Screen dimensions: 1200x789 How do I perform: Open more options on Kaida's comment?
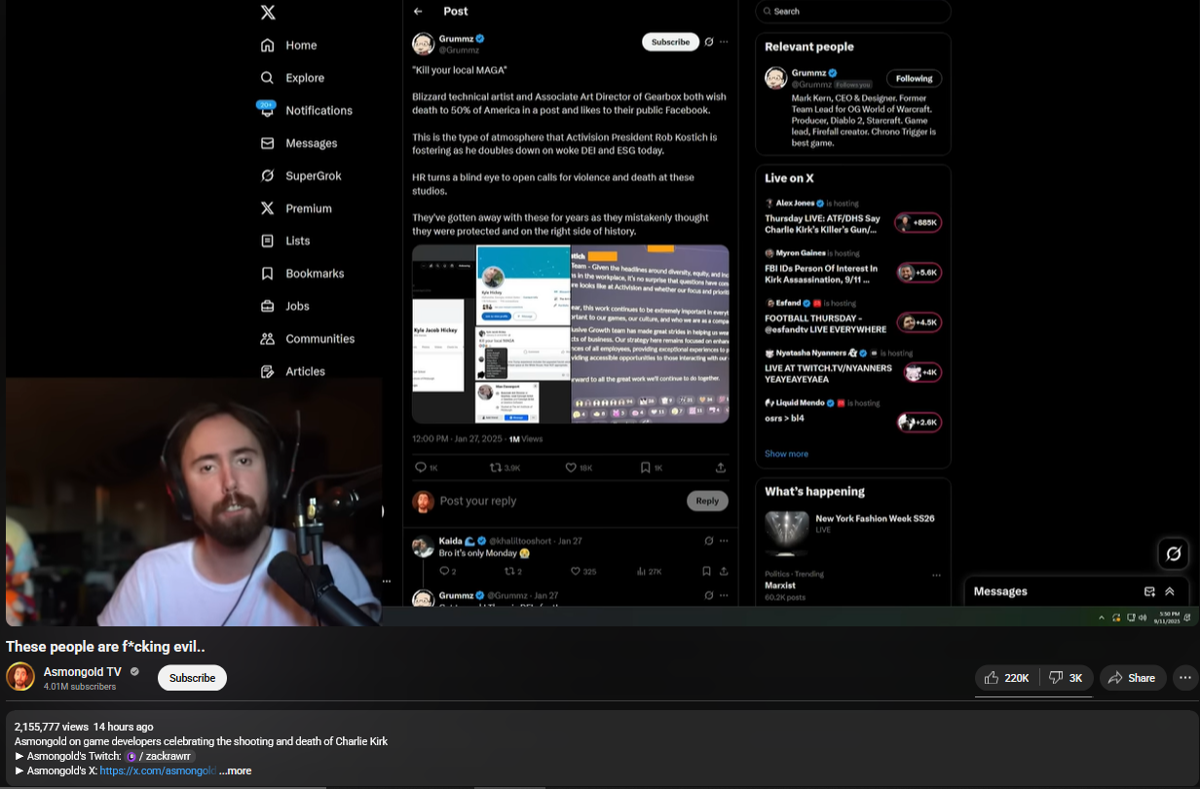click(723, 541)
